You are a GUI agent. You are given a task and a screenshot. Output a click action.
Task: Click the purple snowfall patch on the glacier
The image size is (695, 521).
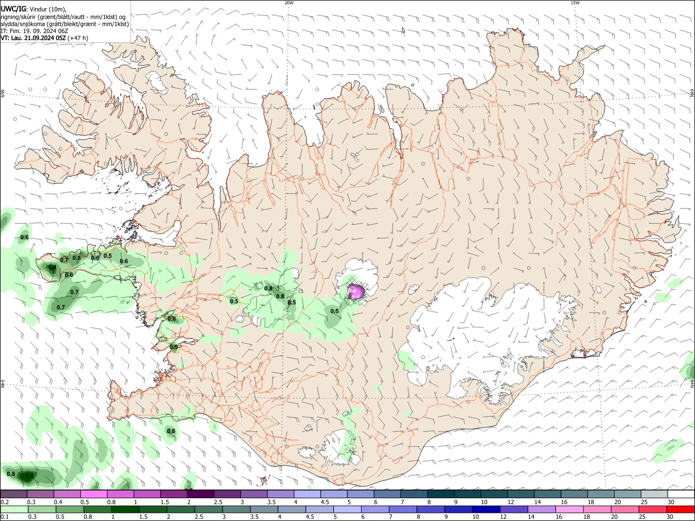click(x=355, y=292)
